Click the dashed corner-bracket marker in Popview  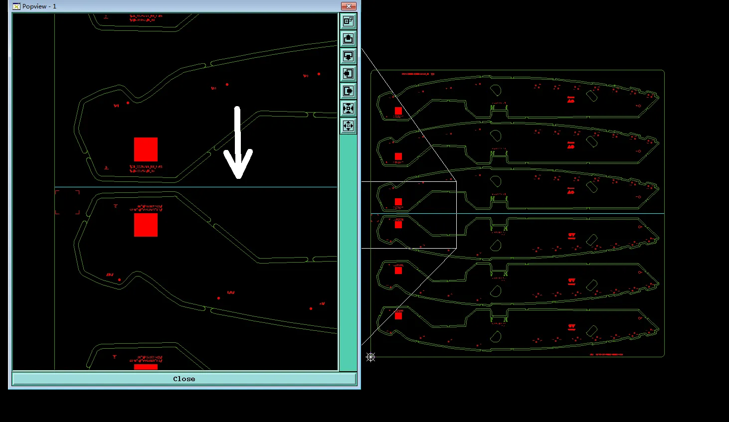[67, 202]
